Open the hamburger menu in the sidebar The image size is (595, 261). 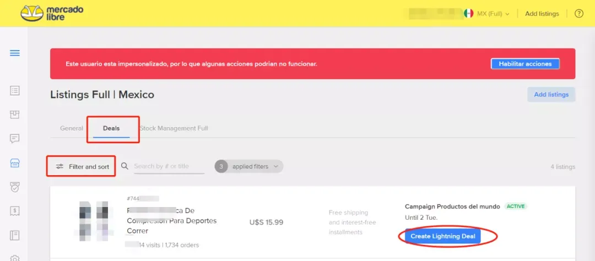point(15,53)
